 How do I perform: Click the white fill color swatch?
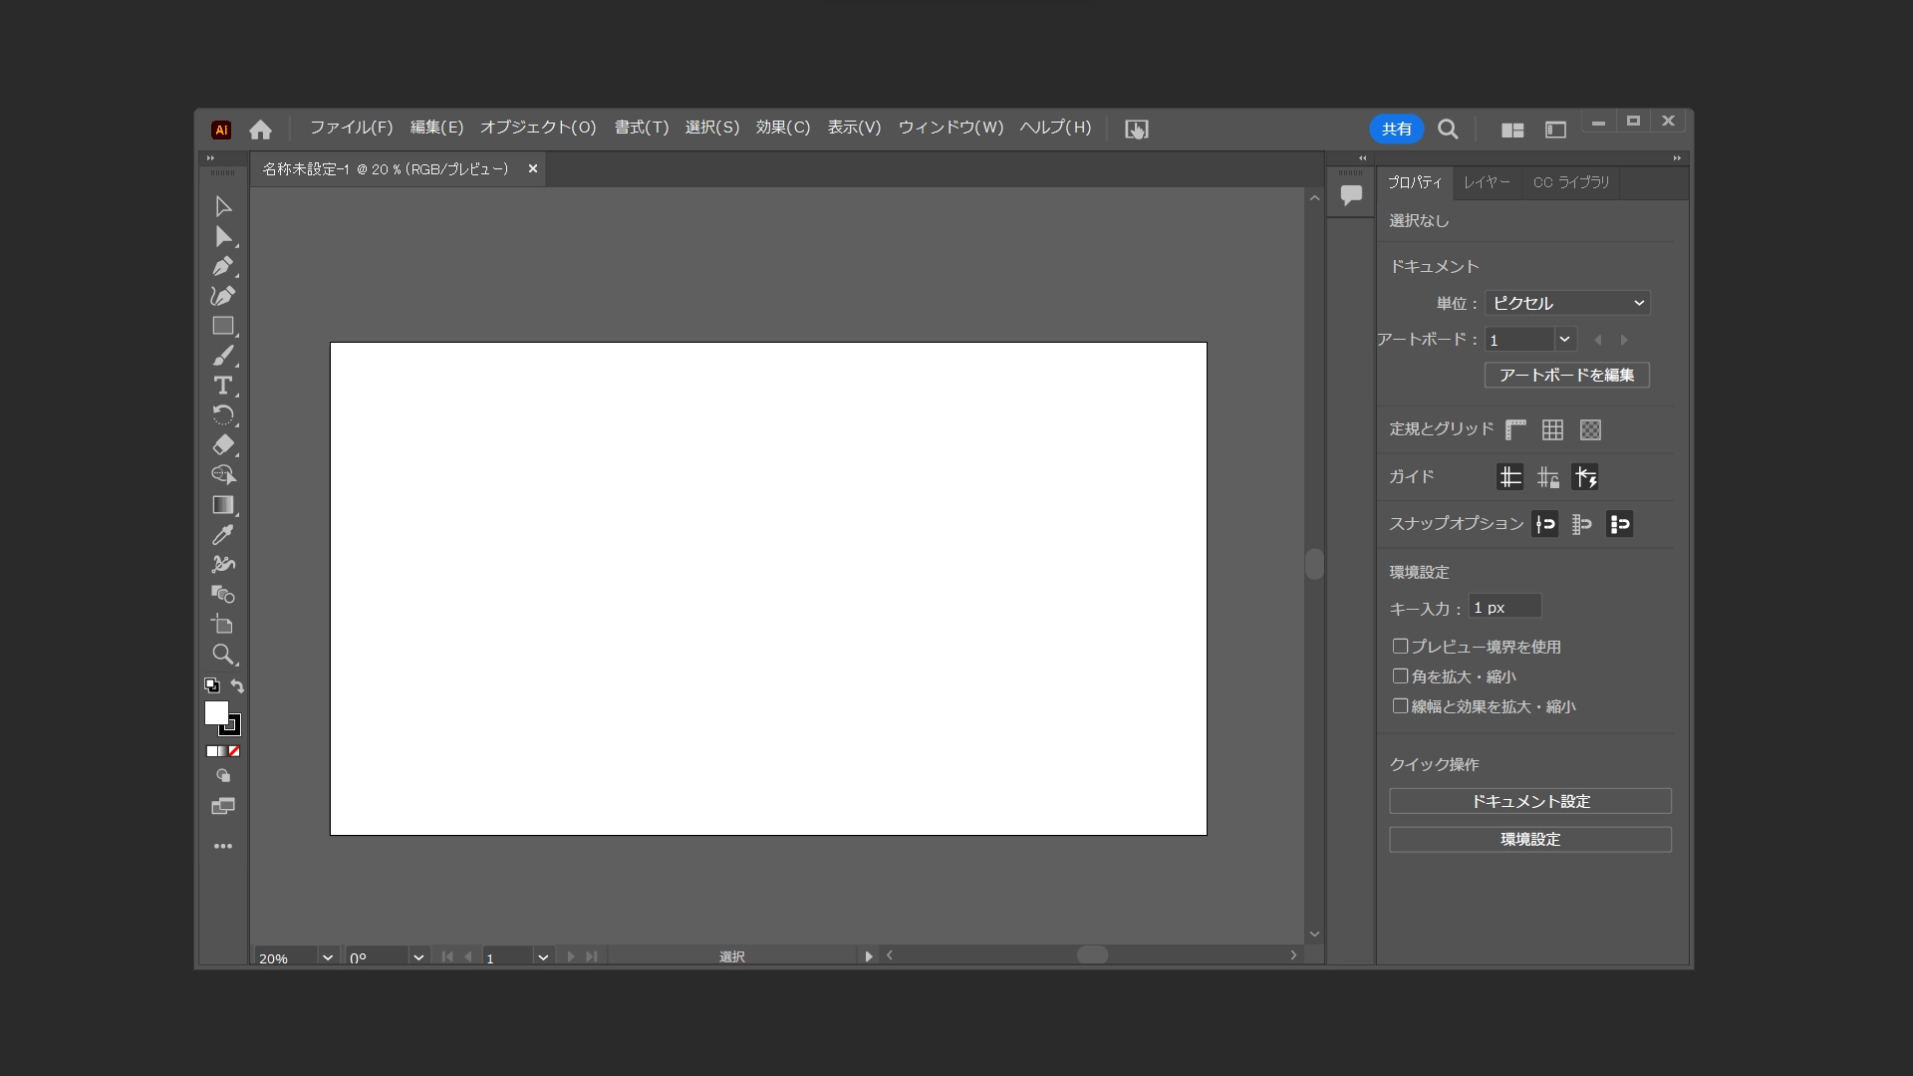point(216,713)
